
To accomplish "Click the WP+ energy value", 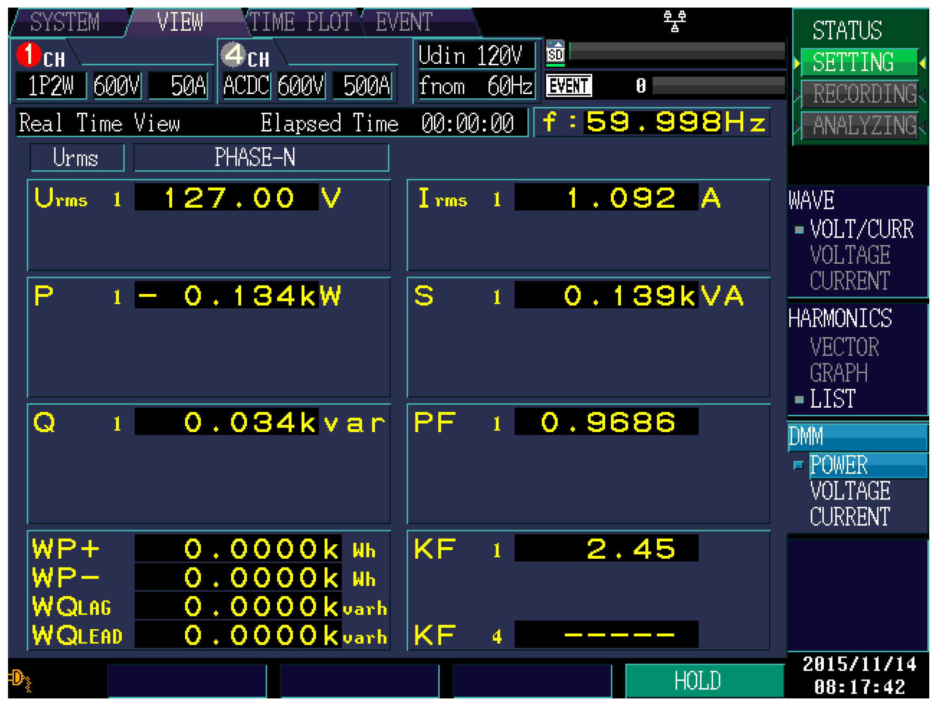I will 238,549.
